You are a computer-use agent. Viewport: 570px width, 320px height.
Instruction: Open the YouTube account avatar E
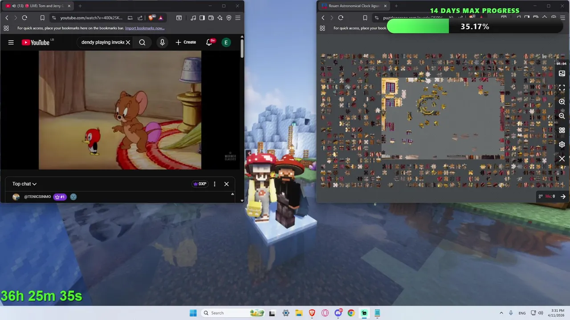(x=226, y=42)
